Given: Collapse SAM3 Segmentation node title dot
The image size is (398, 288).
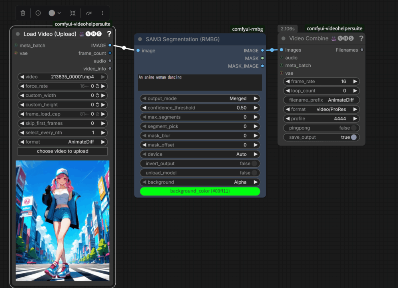Looking at the screenshot, I should (x=140, y=39).
